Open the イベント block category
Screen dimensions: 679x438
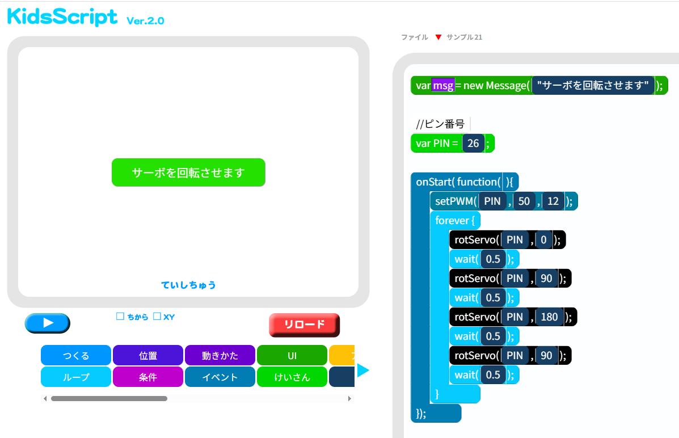pos(220,377)
